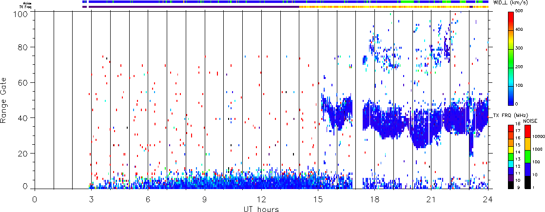545x212 pixels.
Task: Click the UT hours tick label '21'
Action: [x=431, y=198]
